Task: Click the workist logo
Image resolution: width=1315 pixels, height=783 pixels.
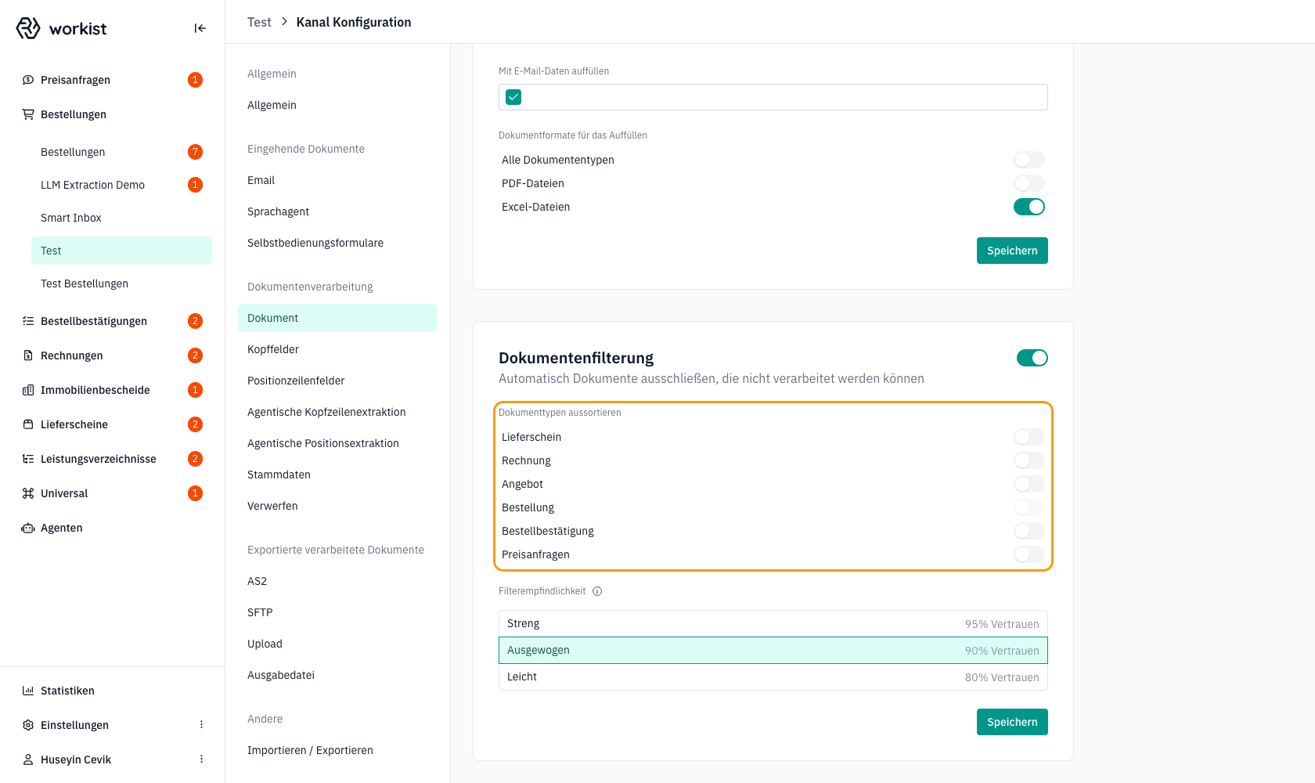Action: (x=61, y=28)
